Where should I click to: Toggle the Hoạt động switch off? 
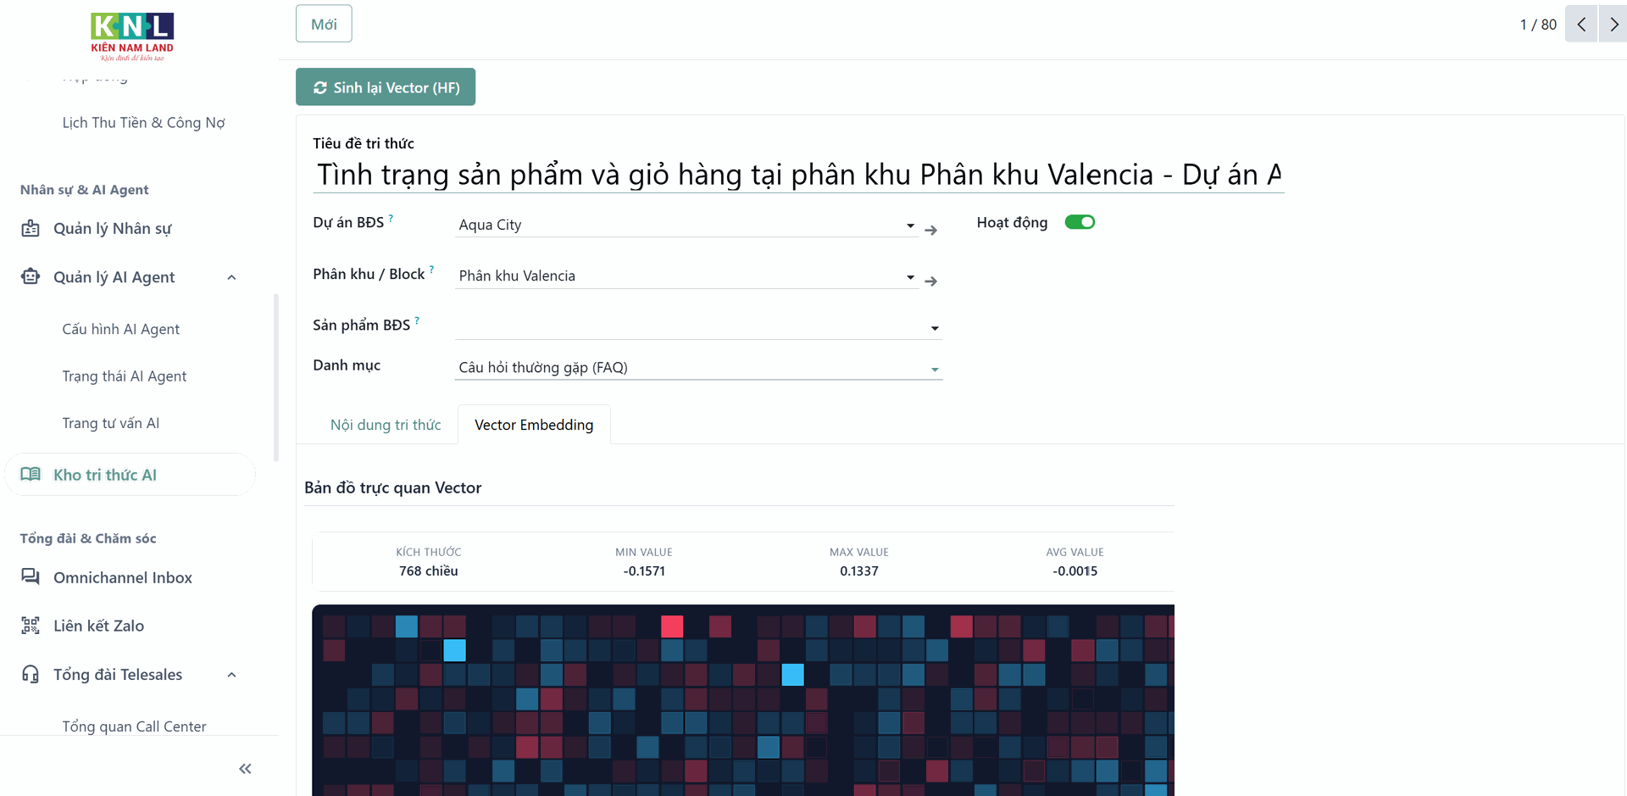(x=1080, y=222)
